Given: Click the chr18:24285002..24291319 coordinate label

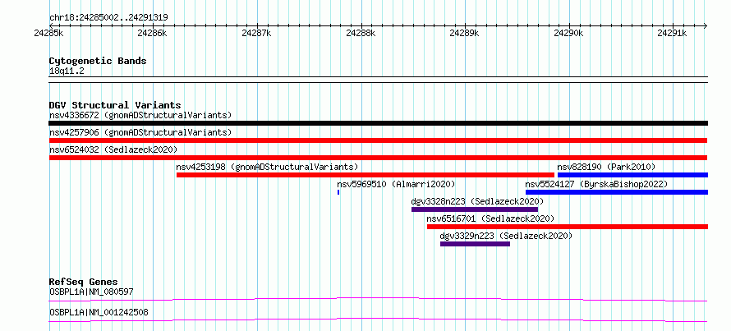Looking at the screenshot, I should pos(108,18).
